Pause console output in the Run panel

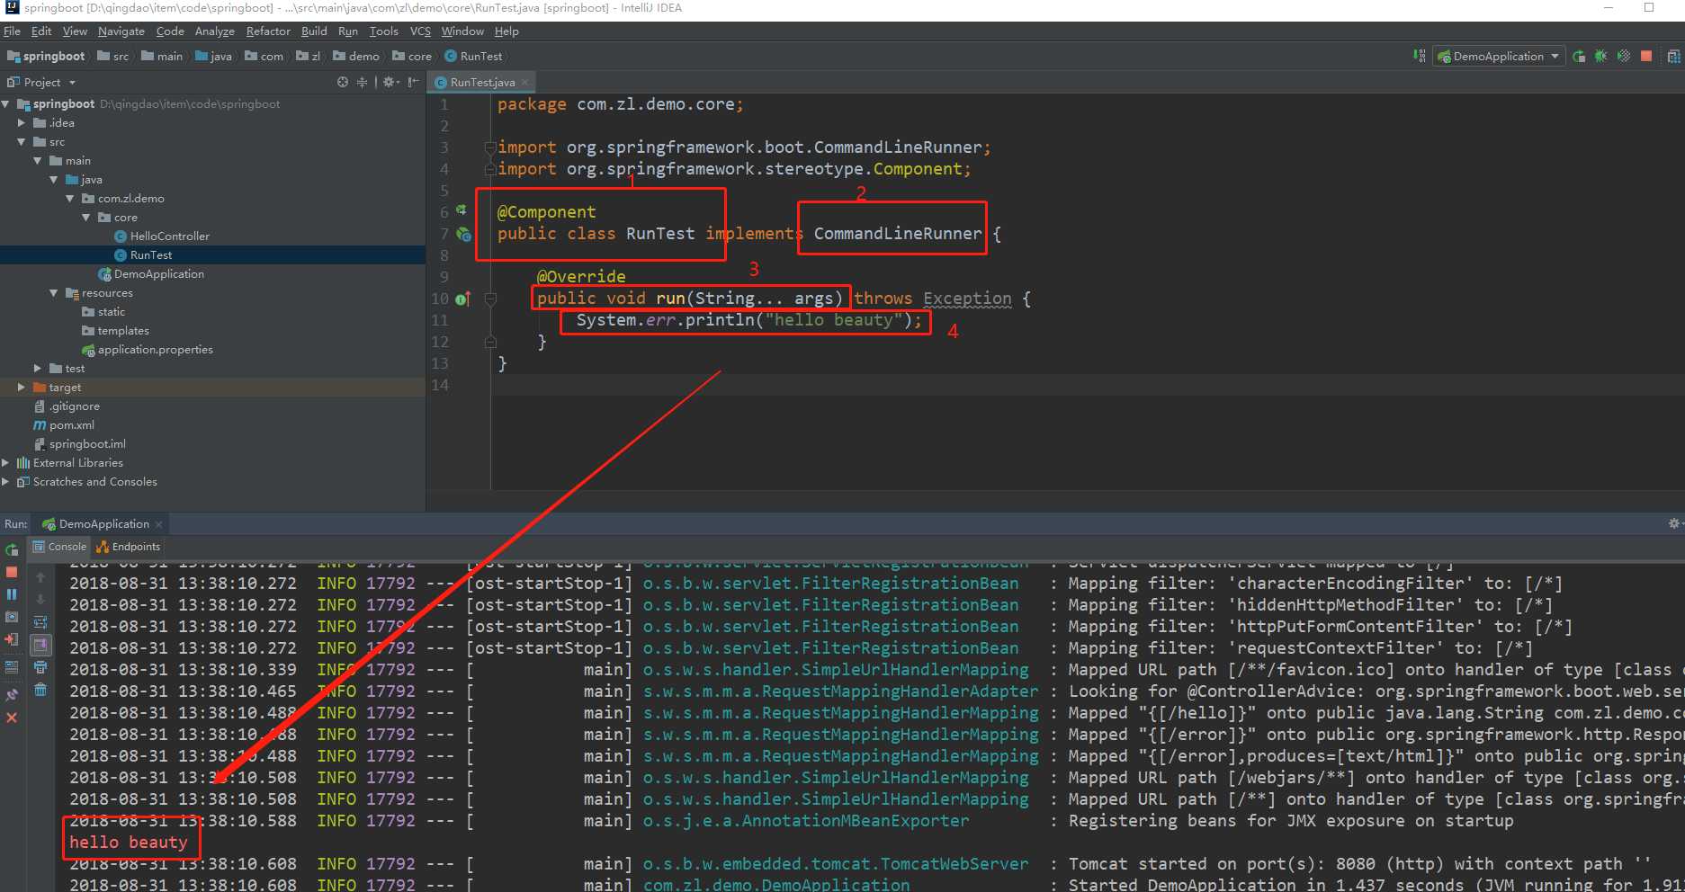(12, 594)
